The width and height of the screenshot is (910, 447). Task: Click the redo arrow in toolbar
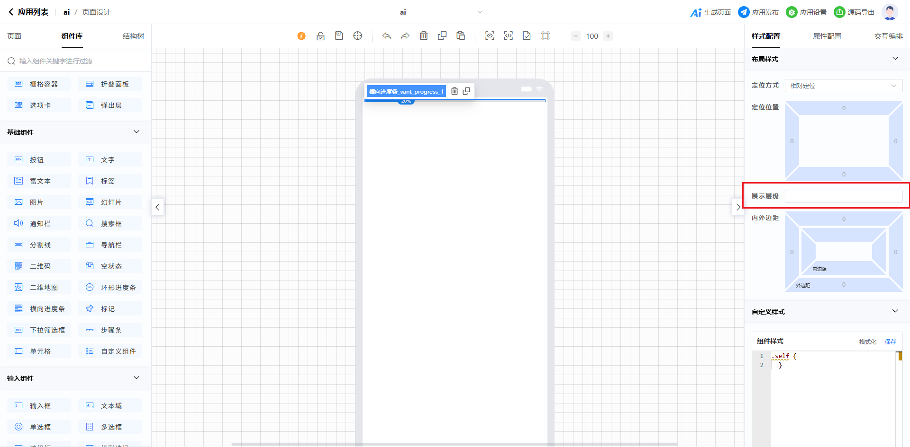[x=405, y=36]
